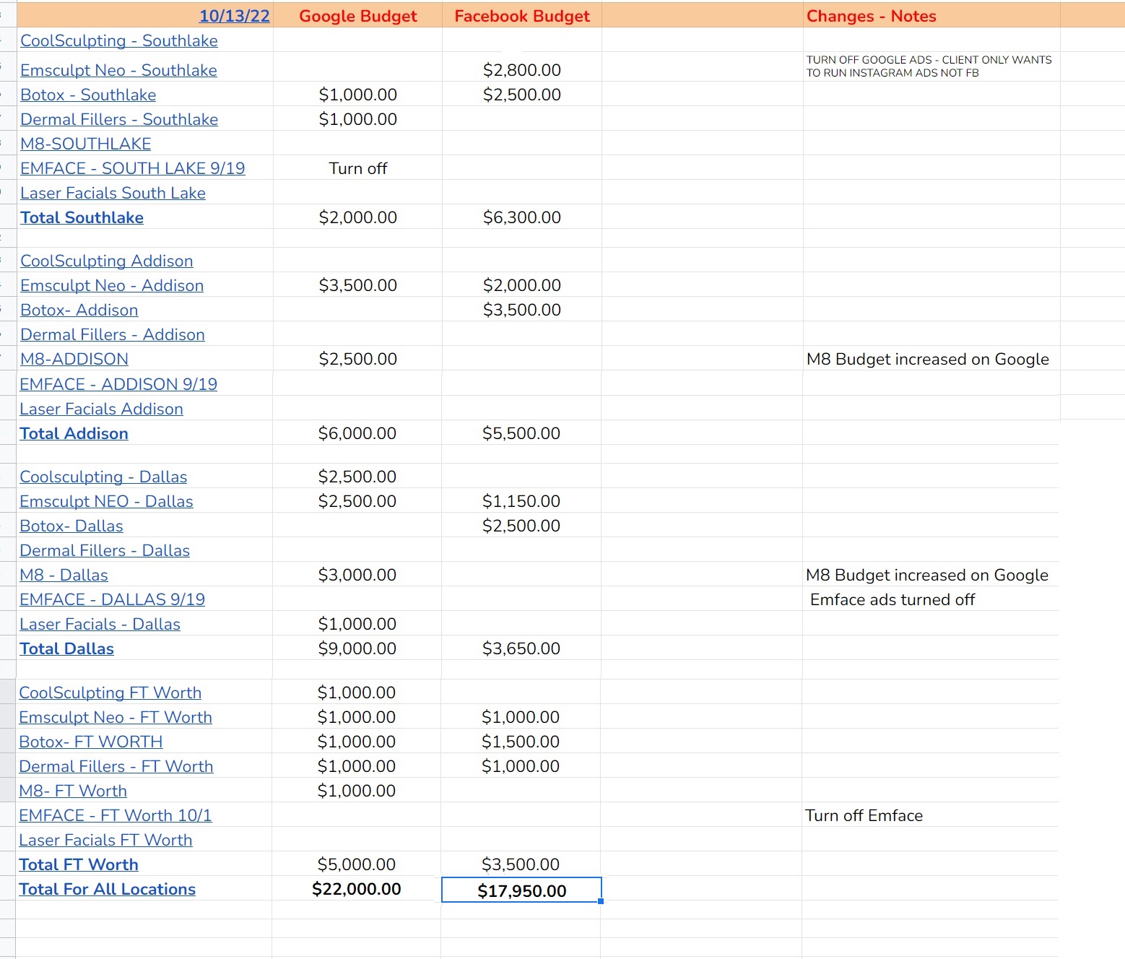This screenshot has width=1125, height=959.
Task: Click the Emsculpt Neo - Southlake link
Action: [x=118, y=70]
